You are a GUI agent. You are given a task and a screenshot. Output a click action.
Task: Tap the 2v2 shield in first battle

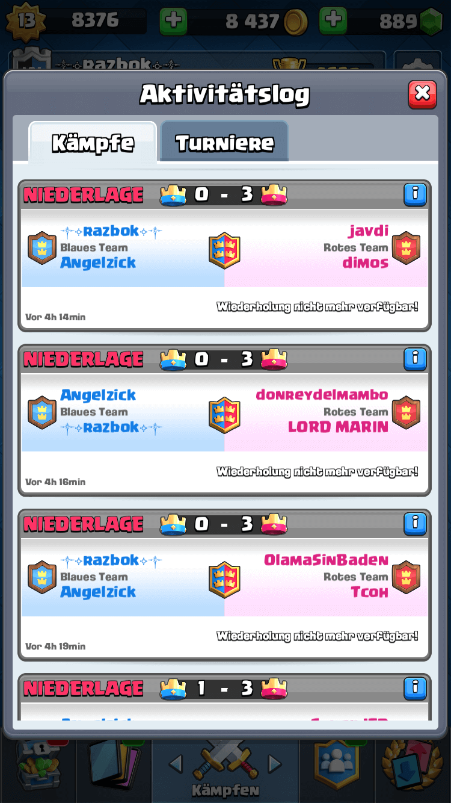(x=224, y=250)
